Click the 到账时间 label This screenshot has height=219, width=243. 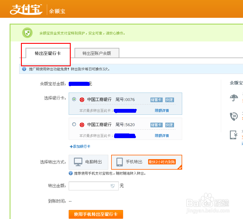point(57,201)
